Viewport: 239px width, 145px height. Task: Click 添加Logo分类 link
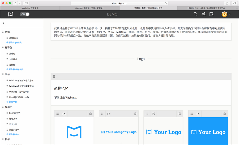click(14, 43)
